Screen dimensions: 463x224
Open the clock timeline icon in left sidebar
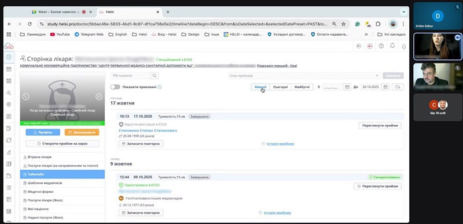tap(9, 57)
